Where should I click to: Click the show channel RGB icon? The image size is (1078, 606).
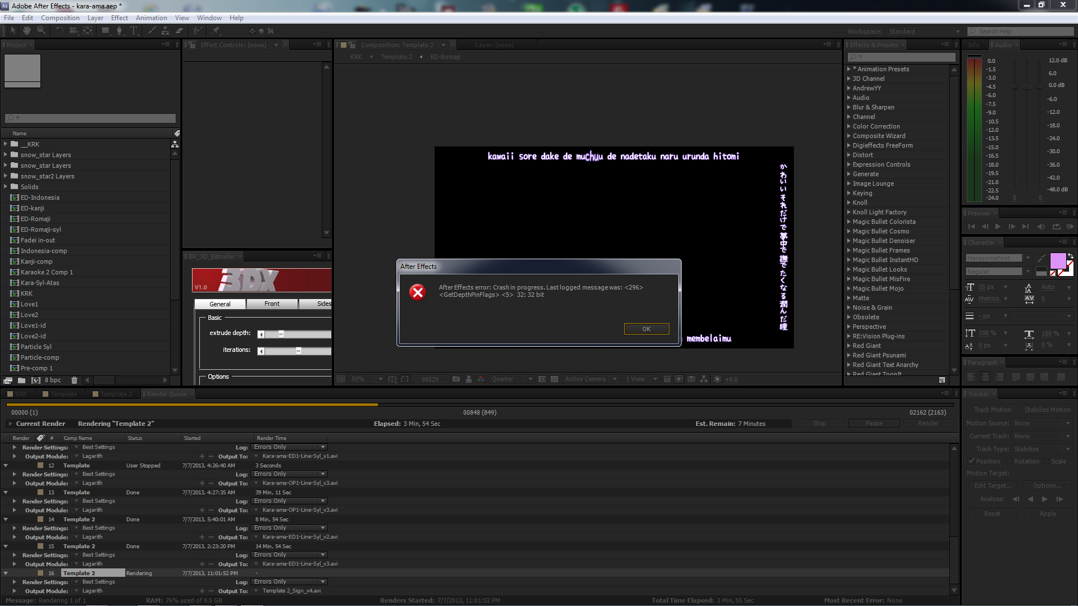[x=481, y=379]
